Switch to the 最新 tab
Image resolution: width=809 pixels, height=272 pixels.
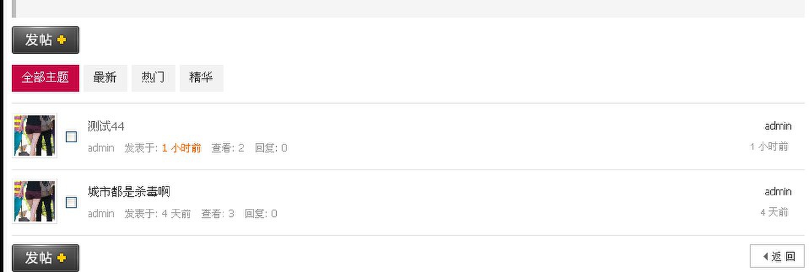tap(105, 78)
